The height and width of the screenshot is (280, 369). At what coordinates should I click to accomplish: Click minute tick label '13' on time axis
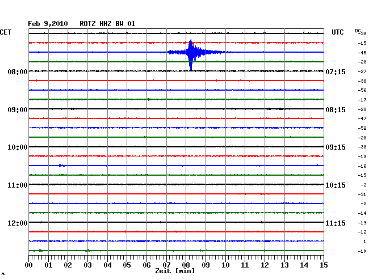pos(284,265)
